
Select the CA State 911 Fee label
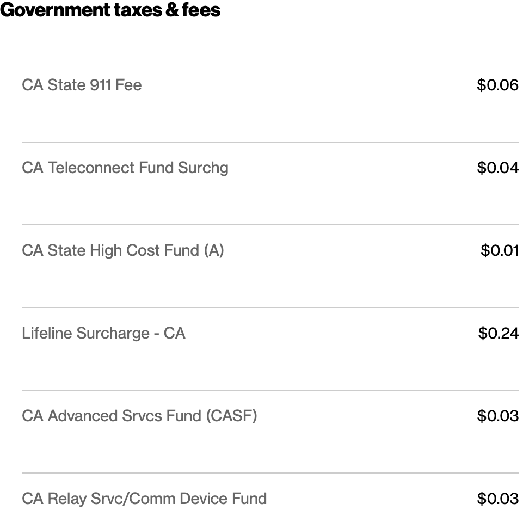[82, 85]
